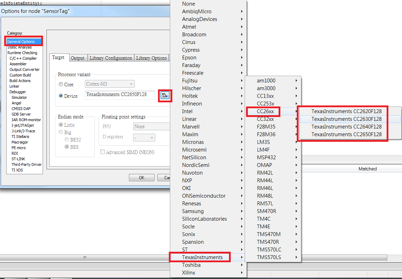Choose the BE8 radio option
402x279 pixels.
click(x=67, y=147)
